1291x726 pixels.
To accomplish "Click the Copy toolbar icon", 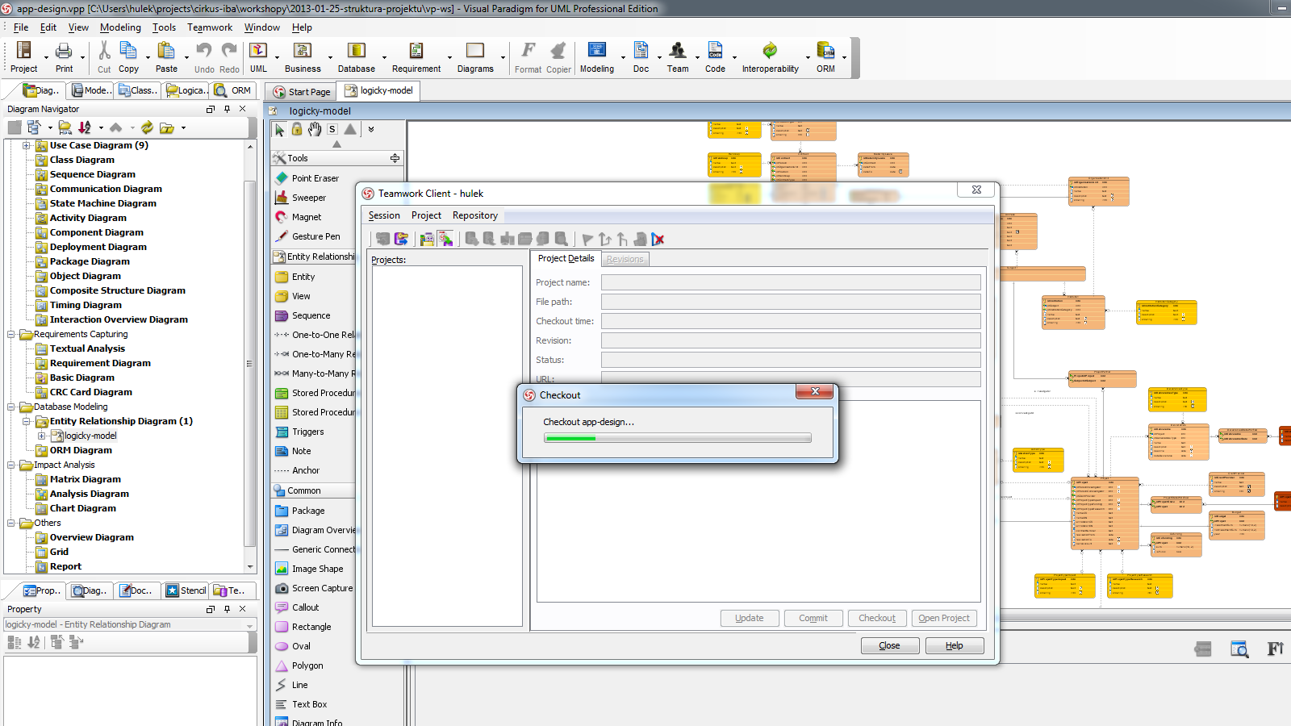I will pos(128,56).
